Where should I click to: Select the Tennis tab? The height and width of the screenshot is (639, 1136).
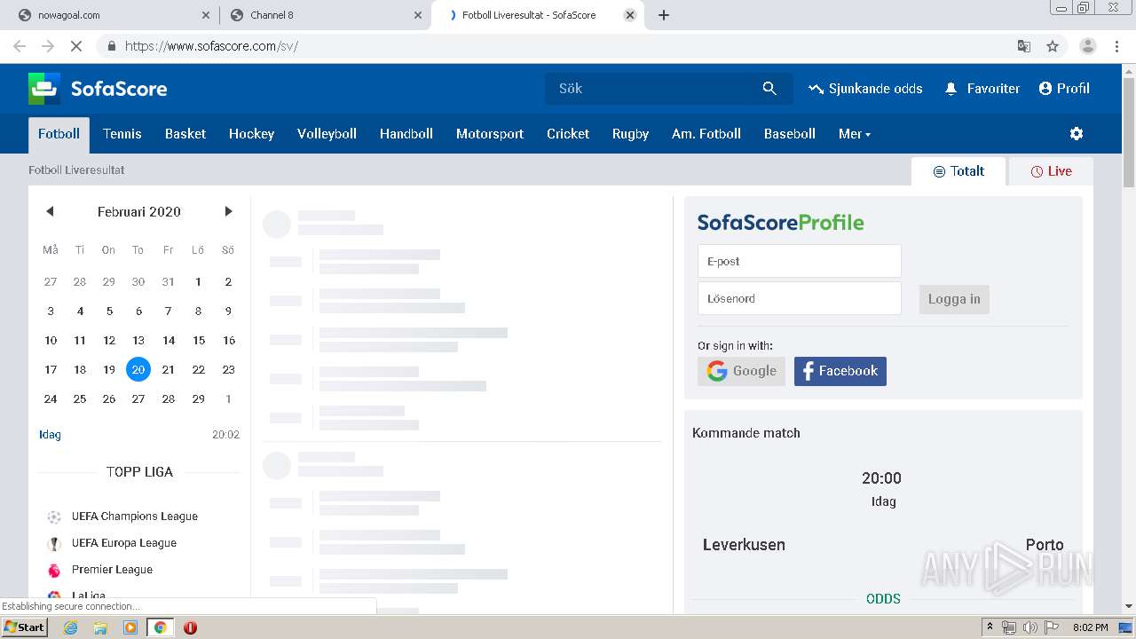pyautogui.click(x=122, y=133)
